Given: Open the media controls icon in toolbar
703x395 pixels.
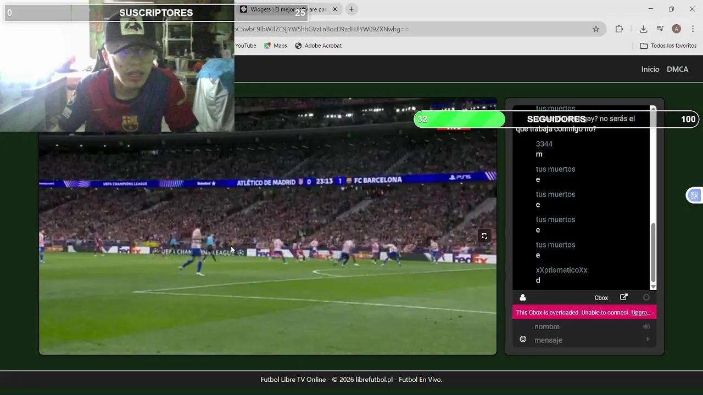Looking at the screenshot, I should pos(660,29).
